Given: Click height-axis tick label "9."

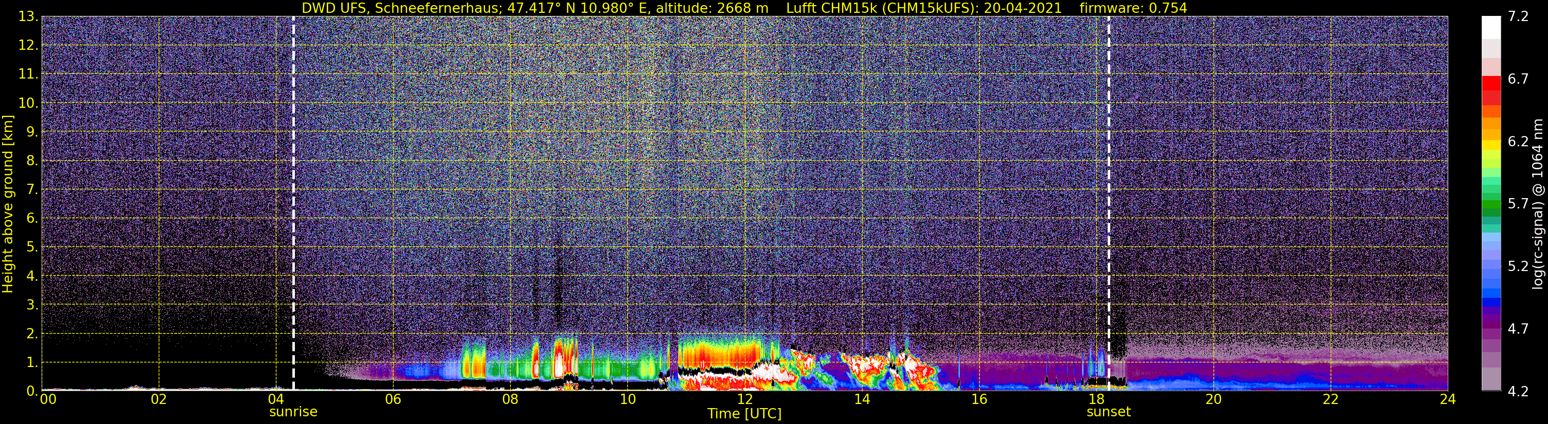Looking at the screenshot, I should point(32,131).
